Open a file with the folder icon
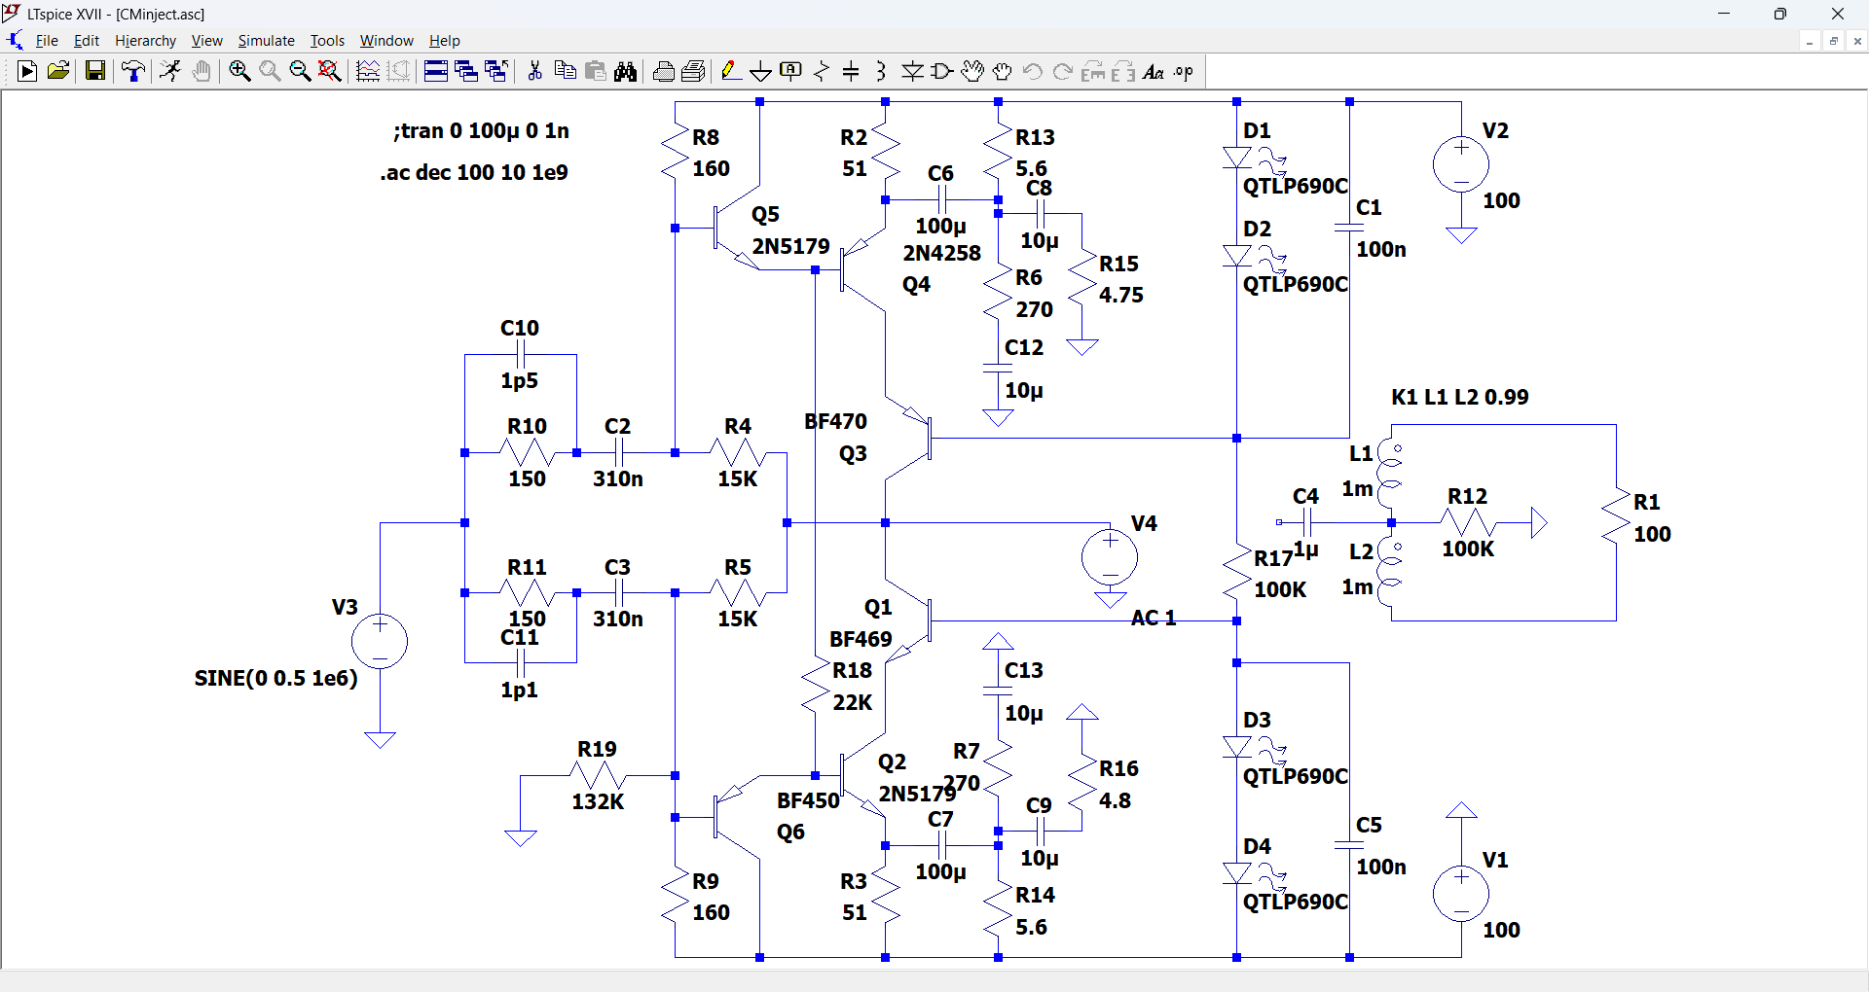 pos(58,71)
